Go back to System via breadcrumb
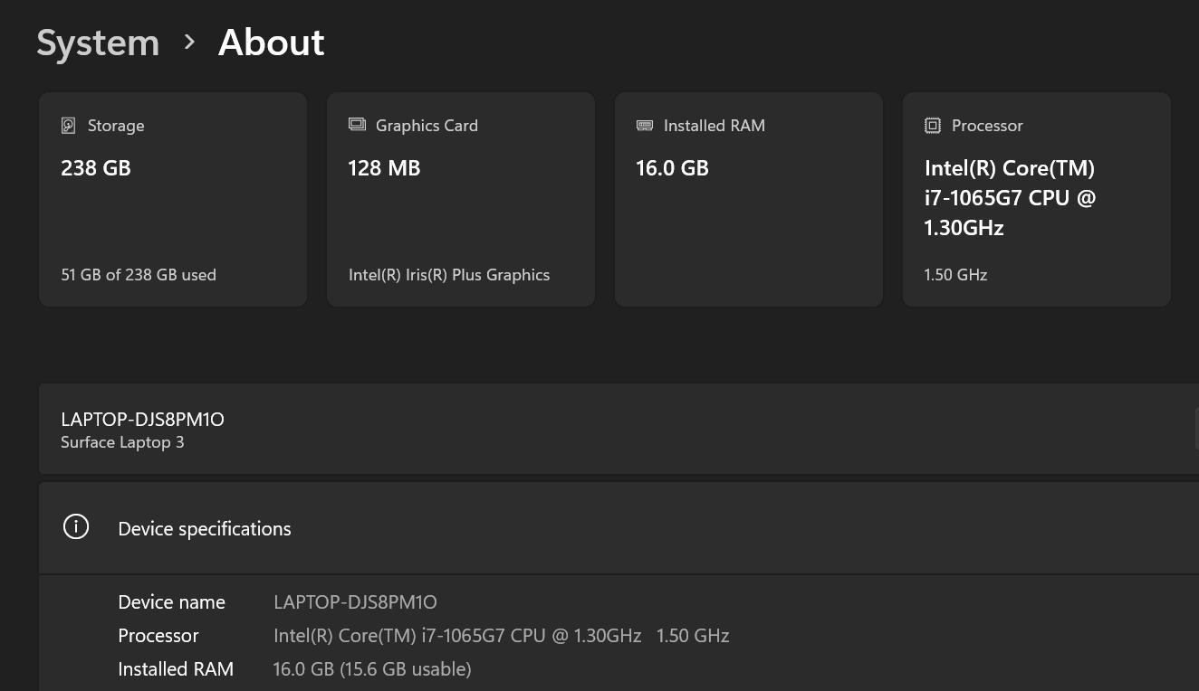Screen dimensions: 1199x691 (x=98, y=43)
